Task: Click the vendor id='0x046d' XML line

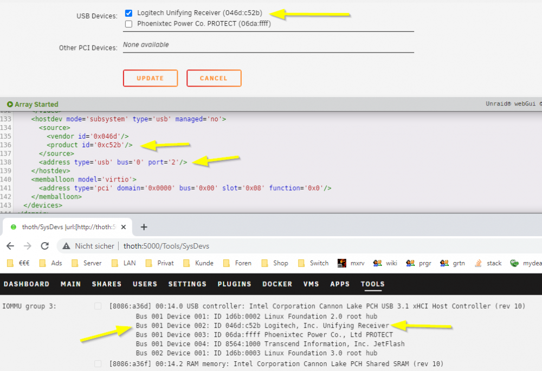Action: 88,136
